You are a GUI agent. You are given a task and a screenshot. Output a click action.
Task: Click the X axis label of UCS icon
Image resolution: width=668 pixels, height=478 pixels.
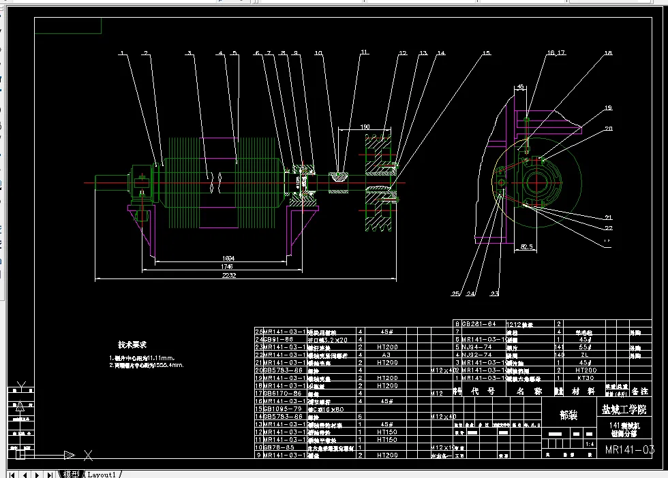tap(88, 456)
